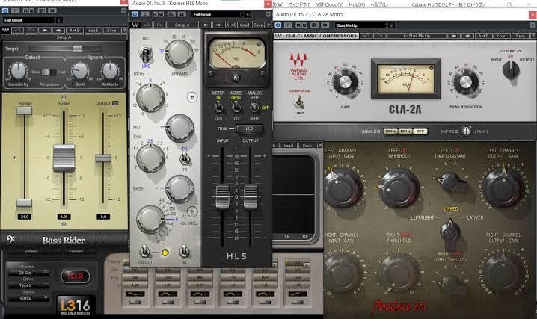Click the Kramer HLS OUTPUT fader
This screenshot has height=319, width=537.
pos(251,197)
